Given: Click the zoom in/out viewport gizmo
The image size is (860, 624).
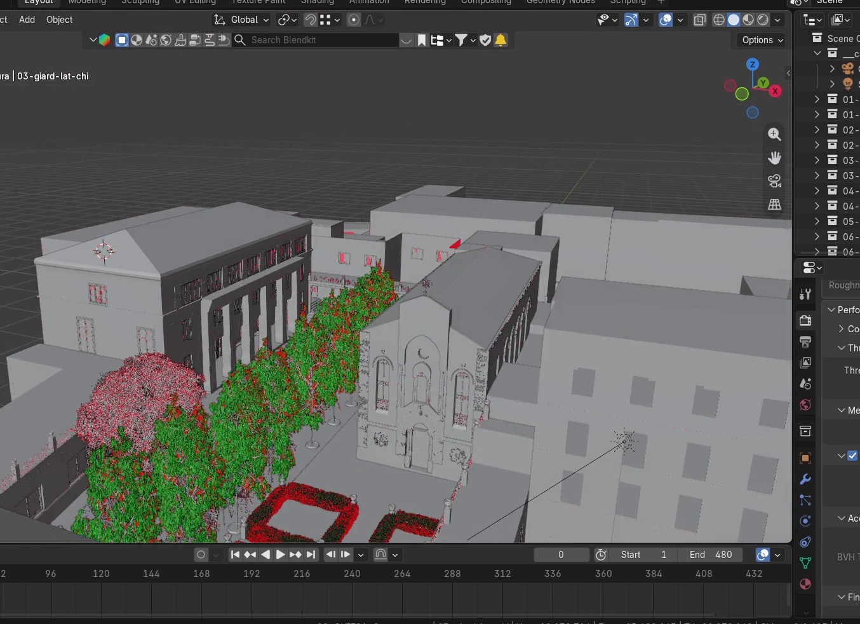Looking at the screenshot, I should 774,134.
